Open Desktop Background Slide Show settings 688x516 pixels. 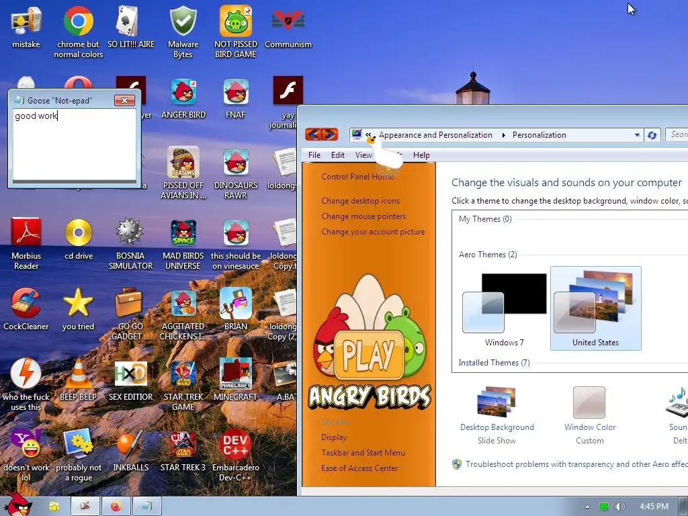click(x=497, y=415)
